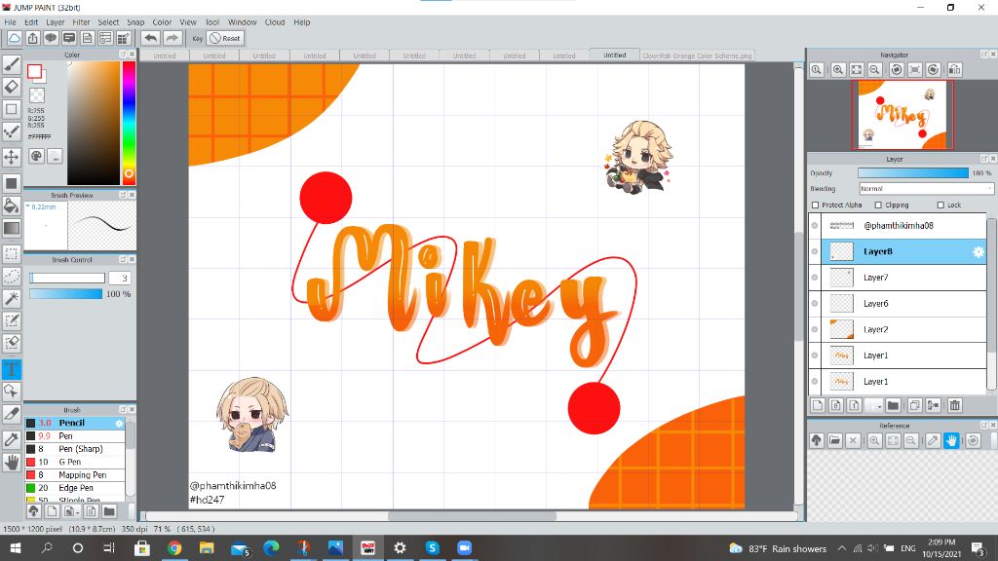Select the Bucket fill tool
This screenshot has width=998, height=561.
12,205
